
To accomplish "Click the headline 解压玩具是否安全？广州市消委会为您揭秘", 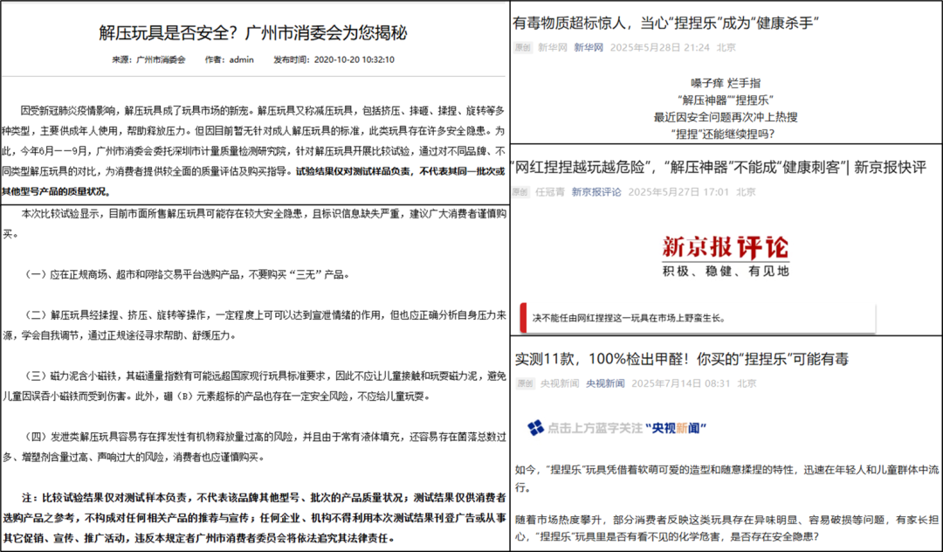I will (x=253, y=33).
